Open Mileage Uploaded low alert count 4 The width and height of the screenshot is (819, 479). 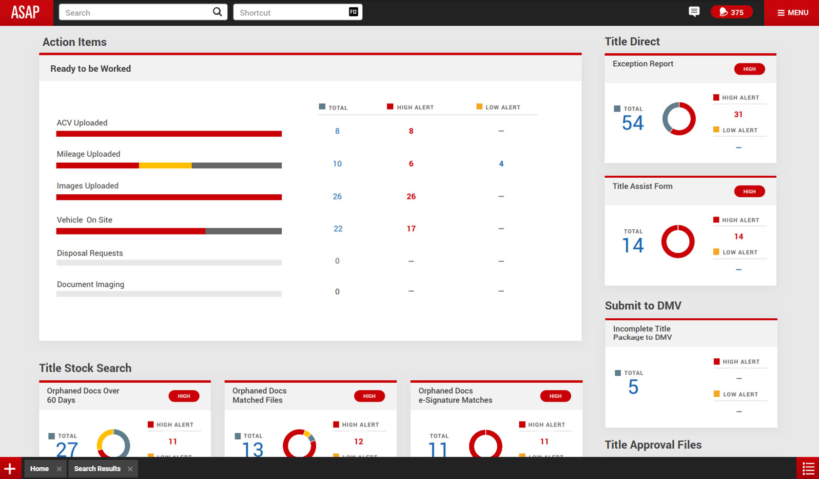[501, 164]
